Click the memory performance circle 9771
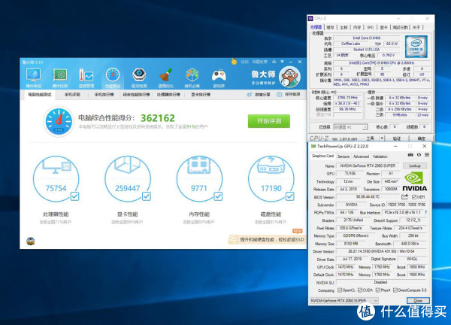Image resolution: width=451 pixels, height=325 pixels. [x=199, y=178]
